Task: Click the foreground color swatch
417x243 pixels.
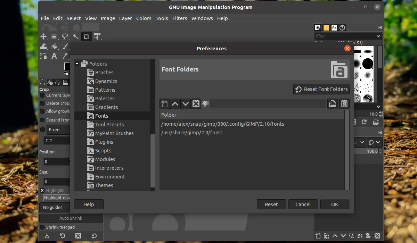Action: (67, 66)
